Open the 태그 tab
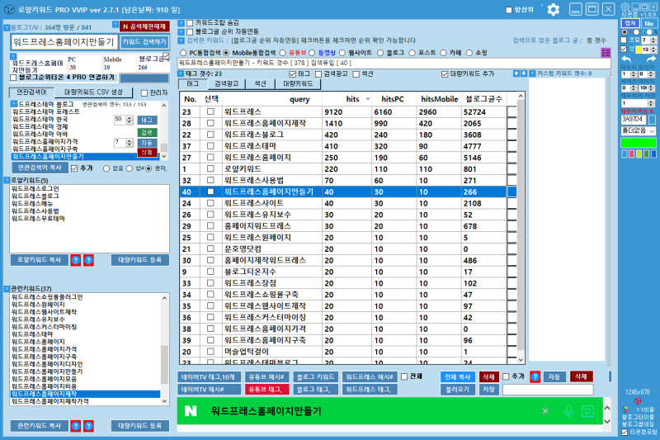 click(193, 83)
